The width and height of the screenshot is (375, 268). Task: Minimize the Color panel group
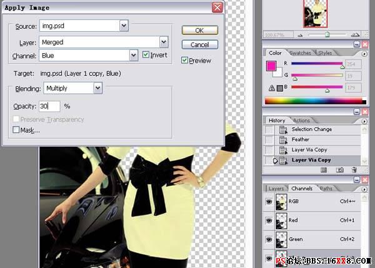[x=357, y=44]
